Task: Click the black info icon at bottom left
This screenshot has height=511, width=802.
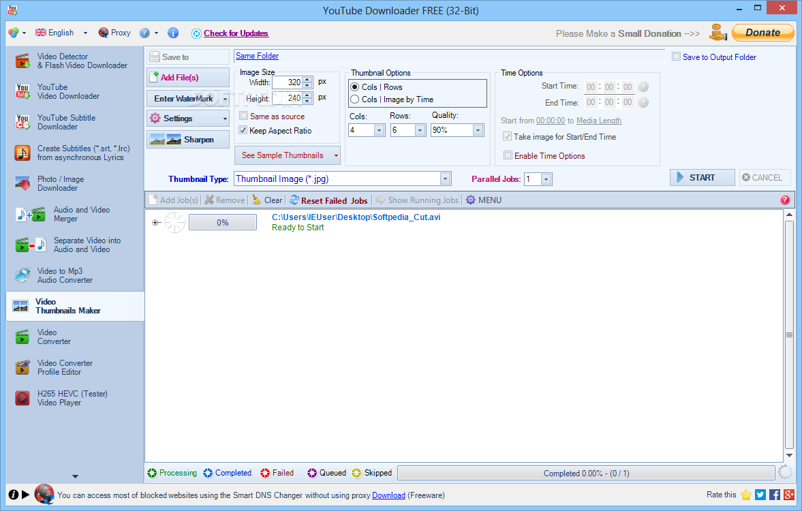Action: click(x=14, y=495)
